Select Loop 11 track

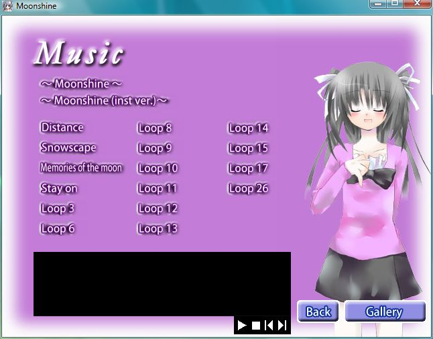click(x=157, y=188)
